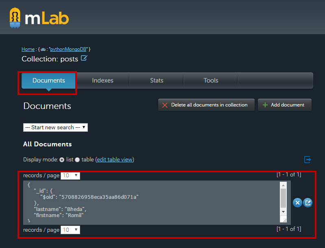Delete the Bheda document with X icon
Screen dimensions: 325x248
pos(297,202)
